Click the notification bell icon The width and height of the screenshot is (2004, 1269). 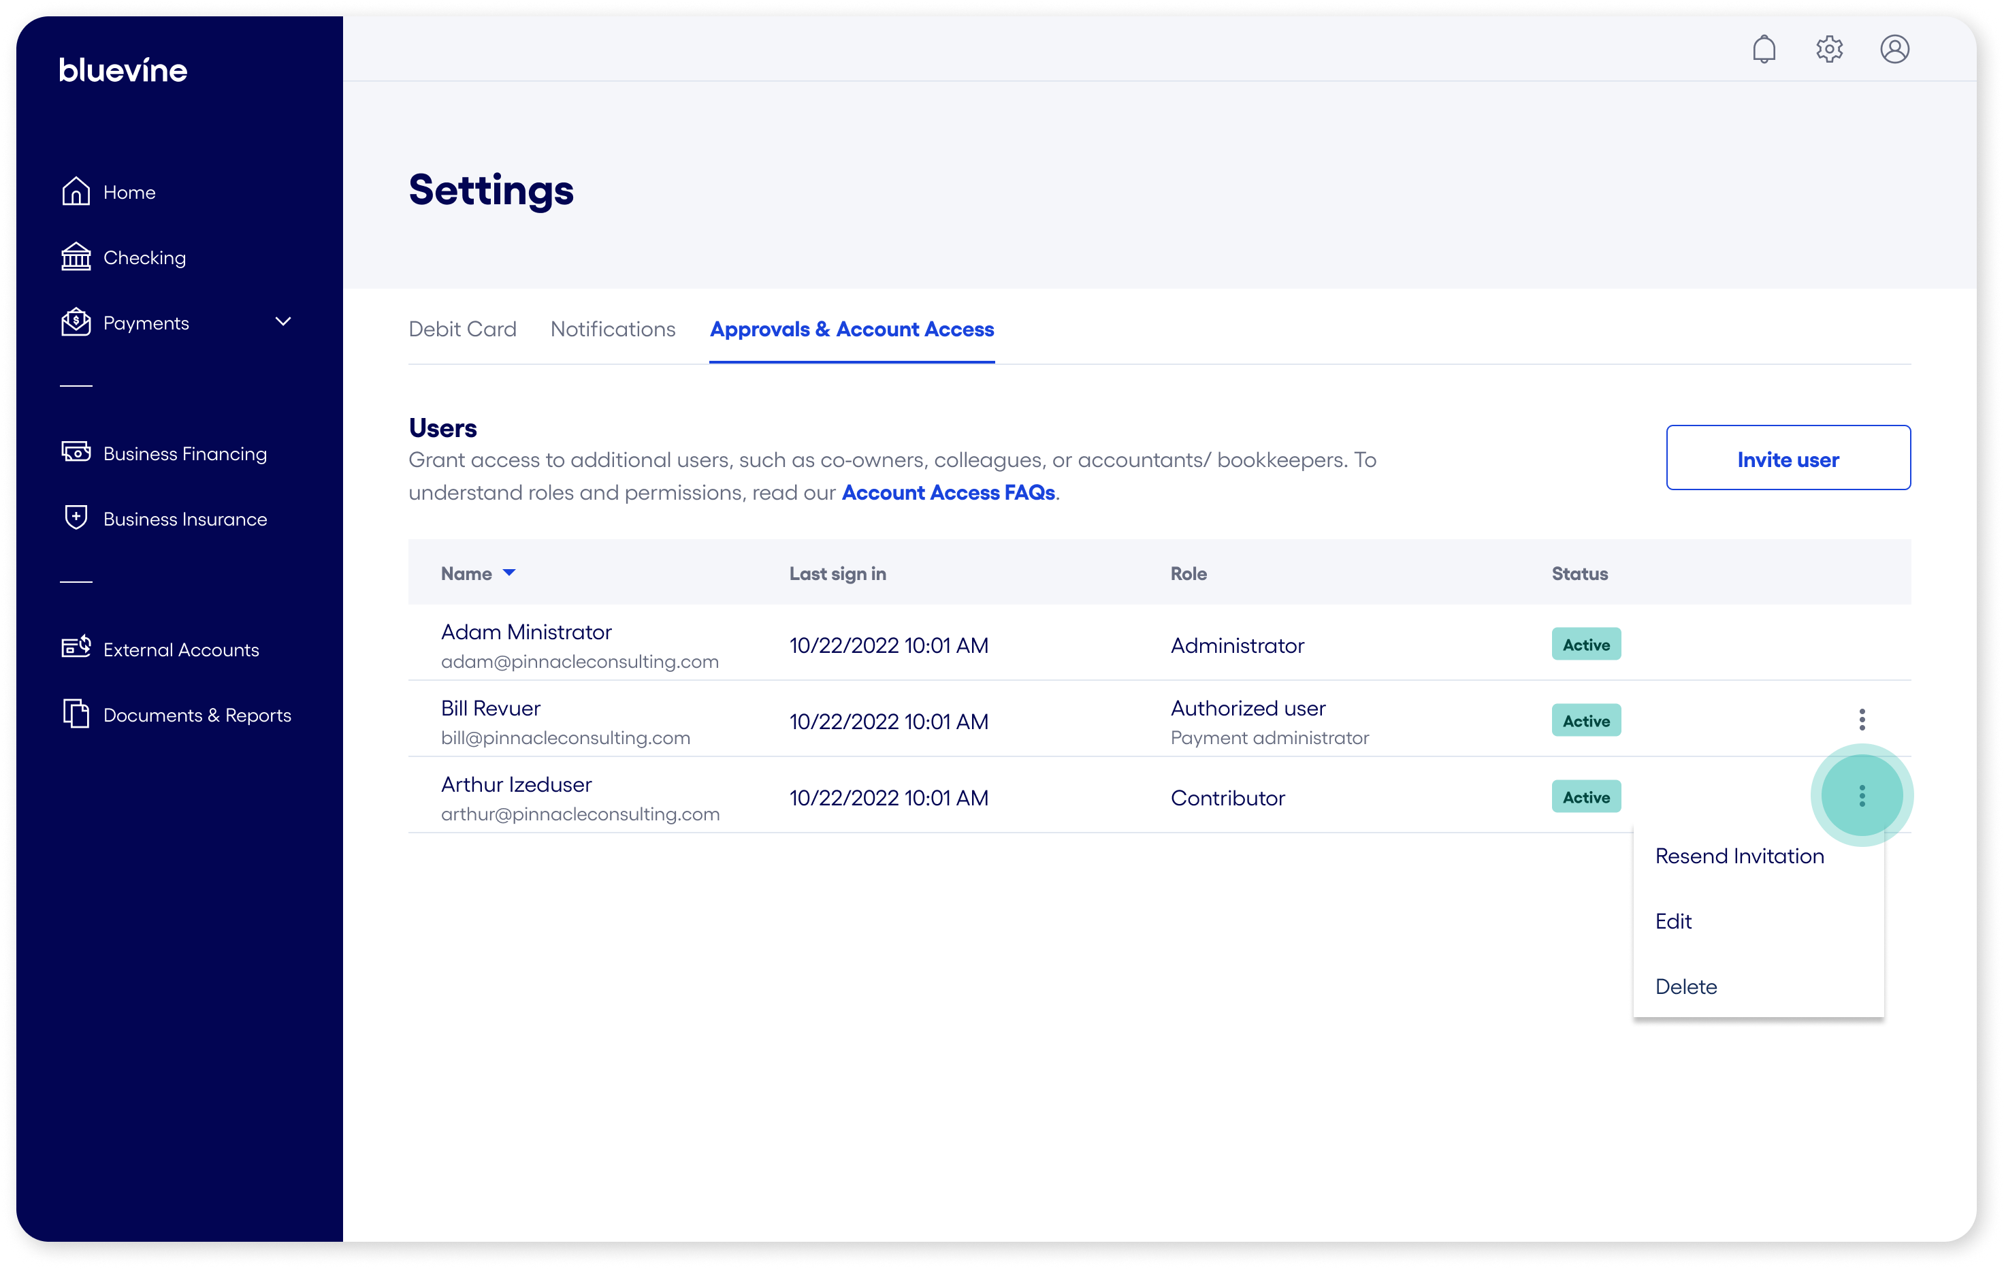click(1764, 49)
